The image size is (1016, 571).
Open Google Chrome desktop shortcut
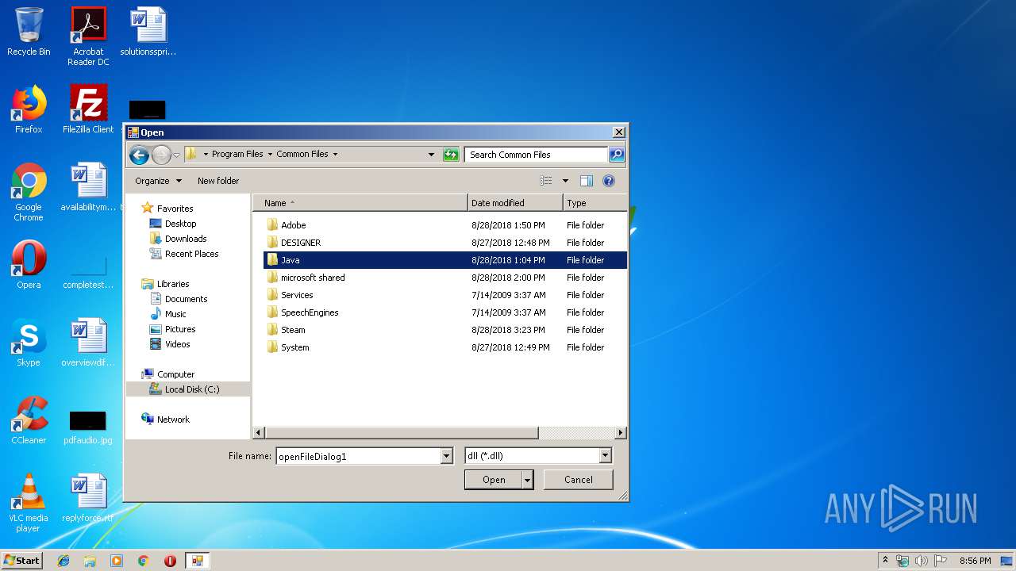click(x=29, y=192)
